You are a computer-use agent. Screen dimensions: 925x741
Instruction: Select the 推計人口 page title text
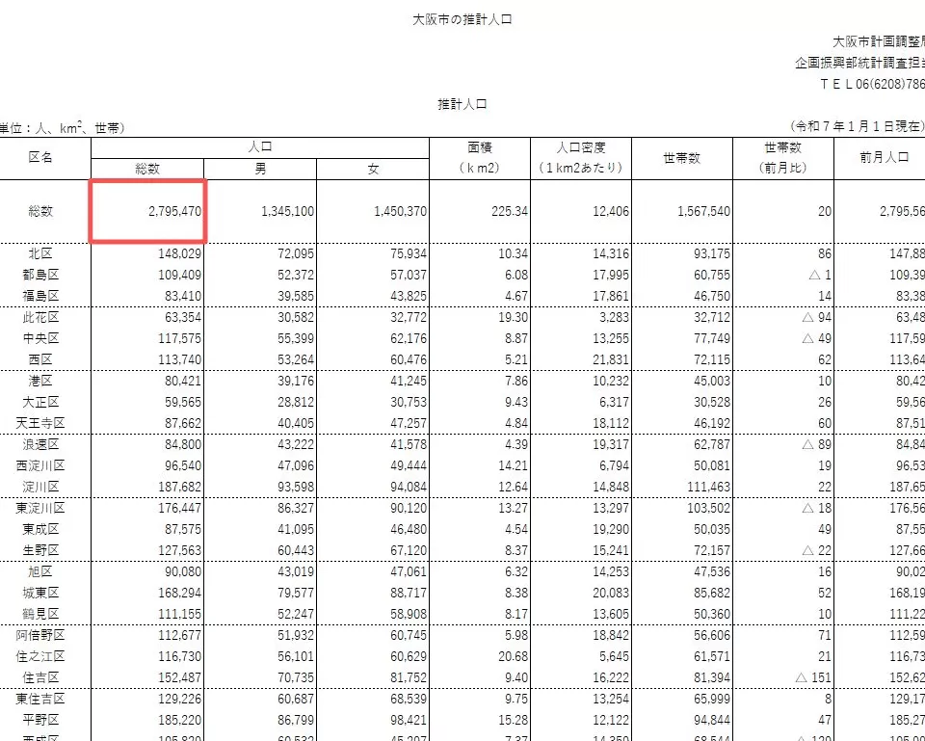tap(449, 104)
